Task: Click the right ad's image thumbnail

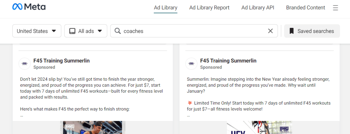Action: click(x=259, y=127)
